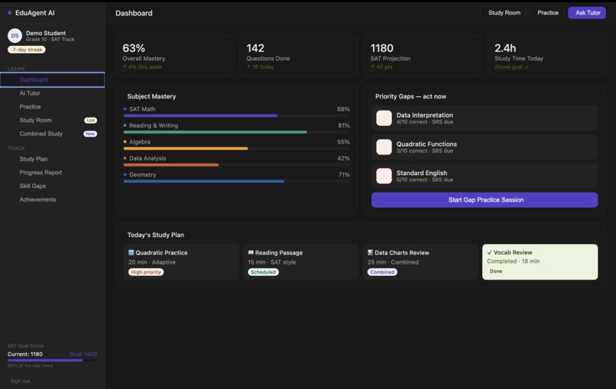Click the SAT Math 68% value

(x=343, y=109)
